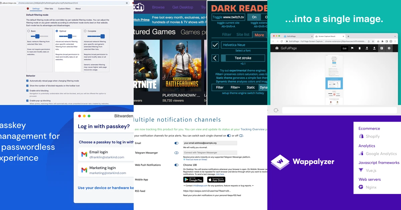
Task: Select the Settings tab in uBlock
Action: coord(36,9)
